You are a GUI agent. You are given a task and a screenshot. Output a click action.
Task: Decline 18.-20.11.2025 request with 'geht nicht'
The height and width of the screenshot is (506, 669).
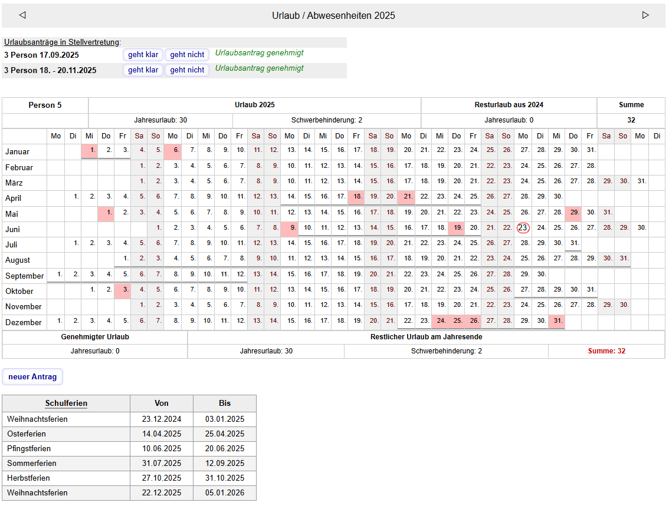pos(187,70)
